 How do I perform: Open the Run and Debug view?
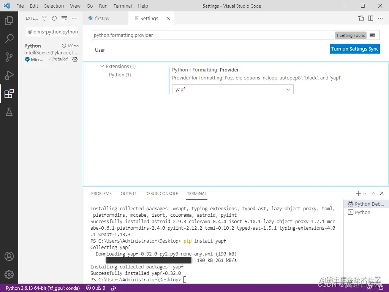tap(9, 75)
